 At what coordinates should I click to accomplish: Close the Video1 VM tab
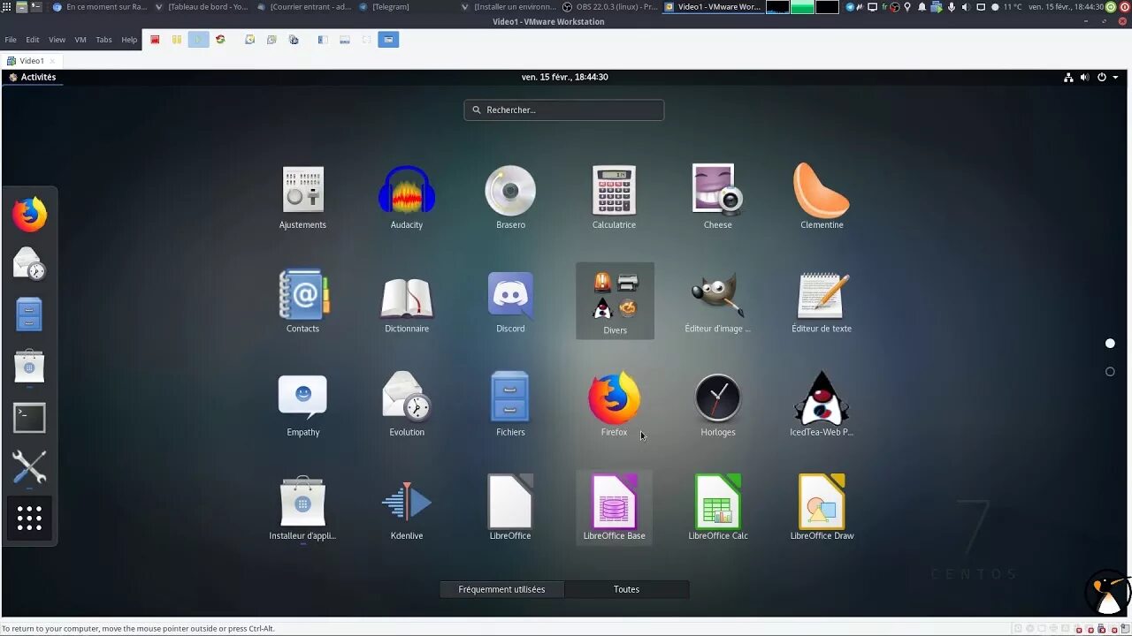coord(52,61)
